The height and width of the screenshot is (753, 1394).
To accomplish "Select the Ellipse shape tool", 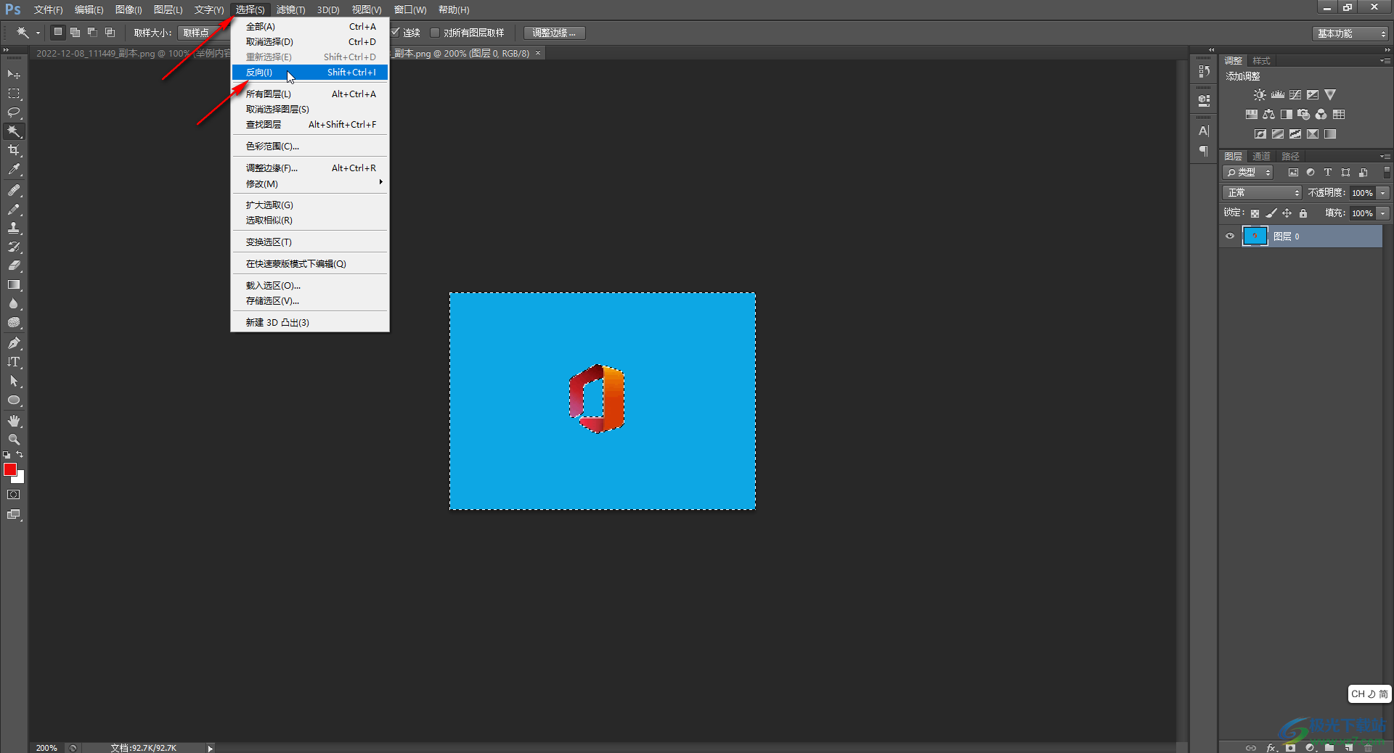I will (x=14, y=400).
